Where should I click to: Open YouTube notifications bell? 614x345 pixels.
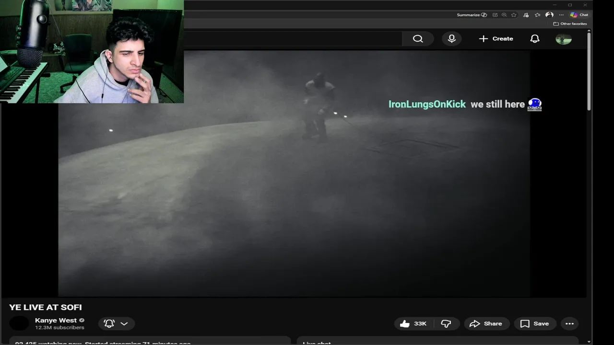click(x=534, y=39)
